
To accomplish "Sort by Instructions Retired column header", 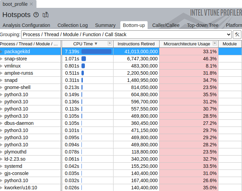I will point(136,44).
